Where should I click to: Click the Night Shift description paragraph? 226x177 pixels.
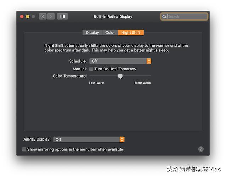(116, 48)
